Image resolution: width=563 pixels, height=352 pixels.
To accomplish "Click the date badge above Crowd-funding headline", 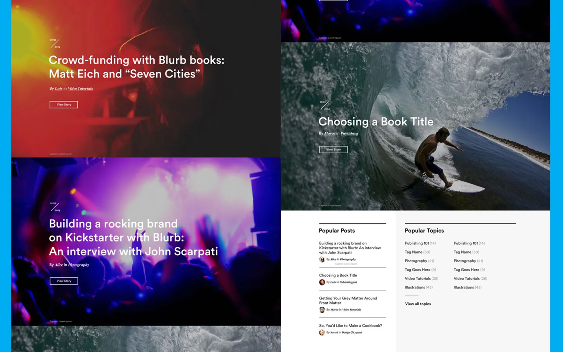I will [55, 43].
